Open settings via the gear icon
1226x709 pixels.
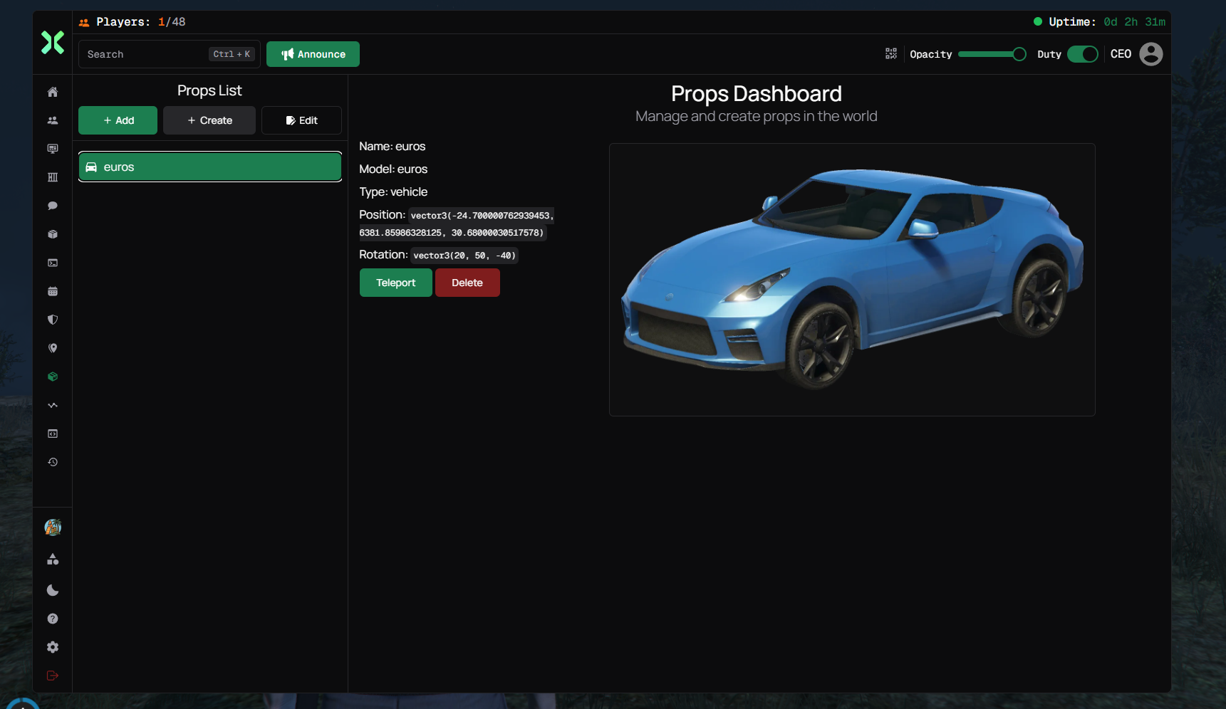53,647
